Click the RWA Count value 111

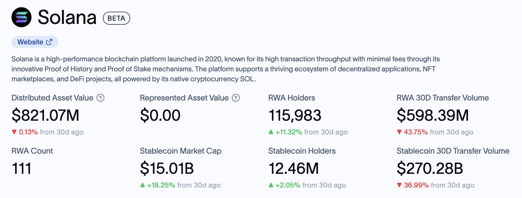pos(21,168)
